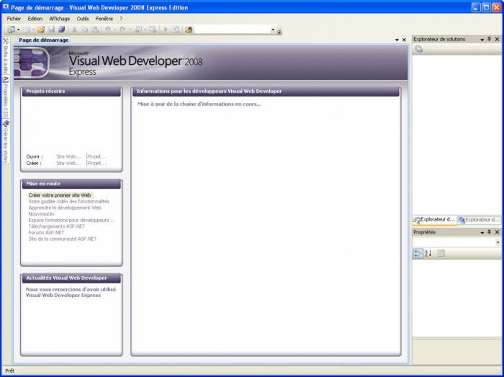The height and width of the screenshot is (377, 504).
Task: Select the Page de démarrage tab
Action: click(x=43, y=40)
